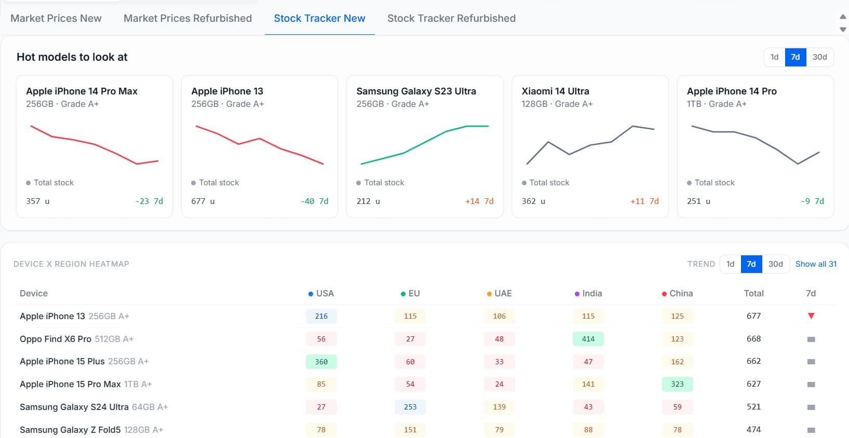Set hot models period to 30d

coord(819,57)
